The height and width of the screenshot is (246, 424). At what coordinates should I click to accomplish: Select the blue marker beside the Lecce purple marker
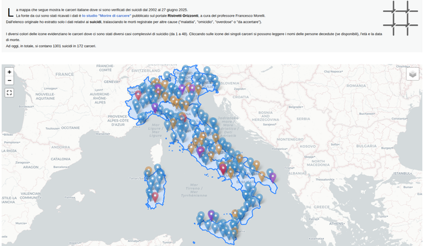[x=270, y=173]
